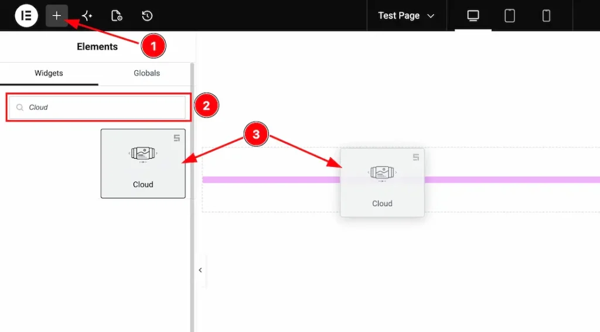Screen dimensions: 600x332
Task: Select the Cloud widget in panel
Action: coord(143,164)
